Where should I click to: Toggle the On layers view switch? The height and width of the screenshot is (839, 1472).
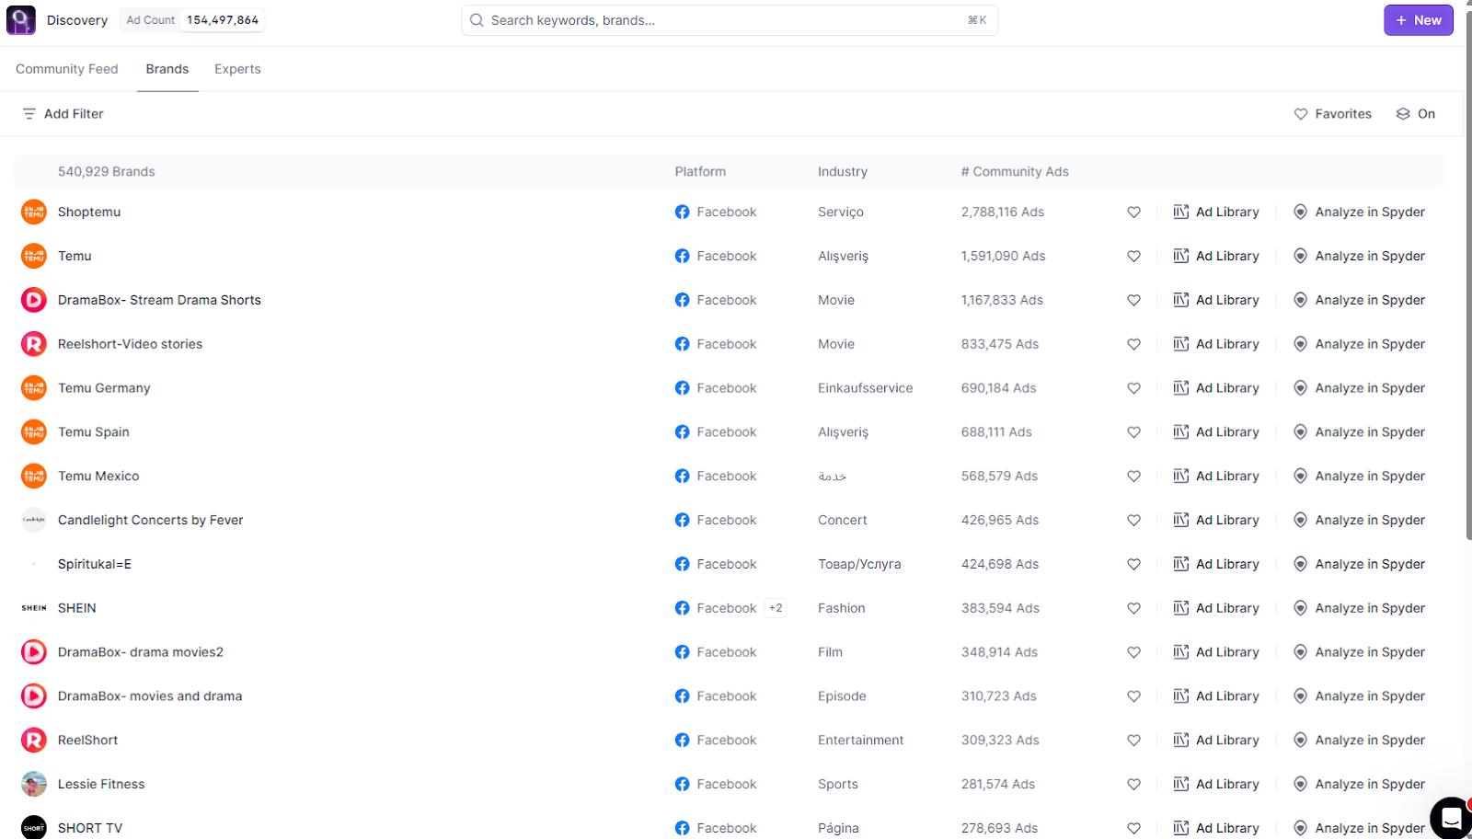coord(1415,114)
